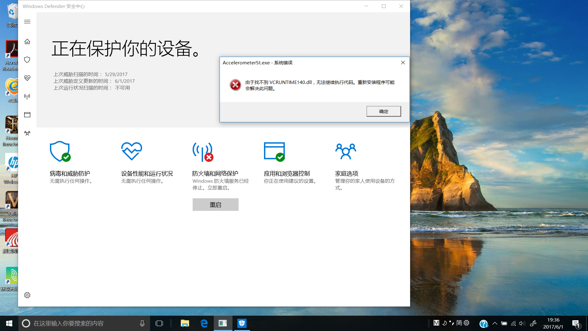Close the Windows Defender window

click(x=401, y=6)
